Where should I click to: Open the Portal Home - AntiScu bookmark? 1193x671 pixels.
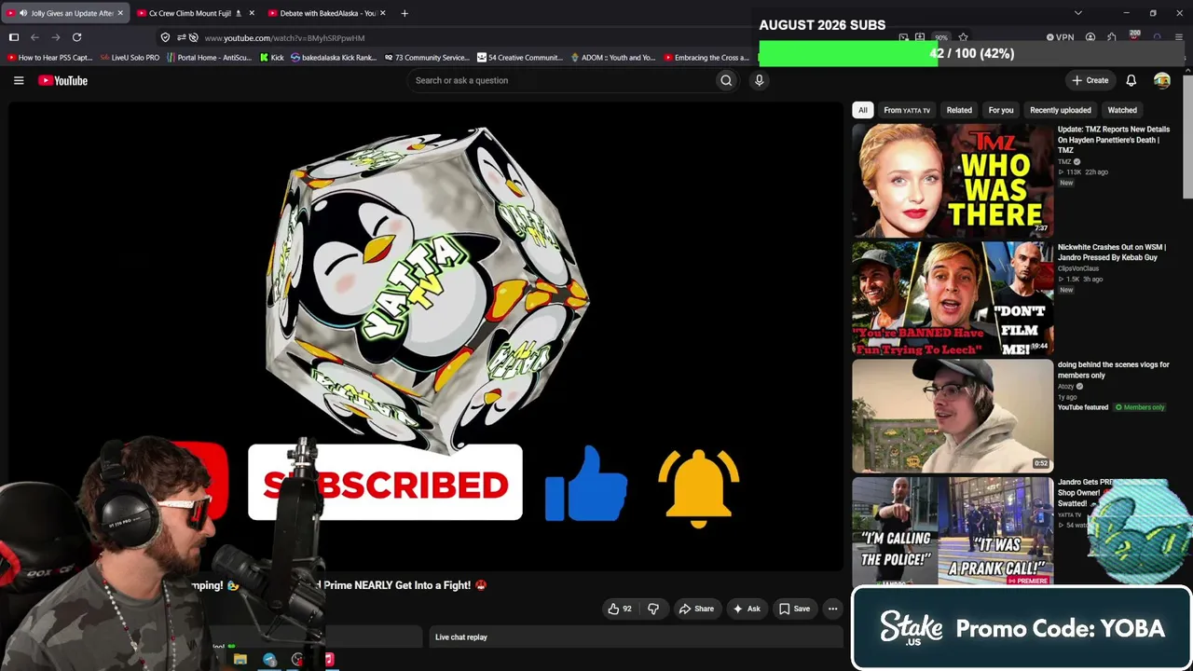point(209,58)
